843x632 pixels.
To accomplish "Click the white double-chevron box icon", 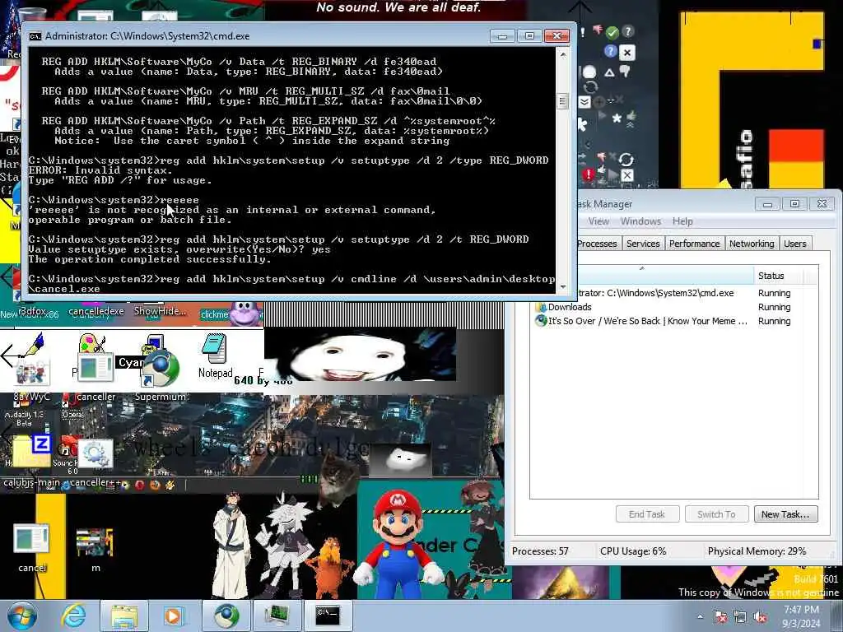I will [585, 101].
